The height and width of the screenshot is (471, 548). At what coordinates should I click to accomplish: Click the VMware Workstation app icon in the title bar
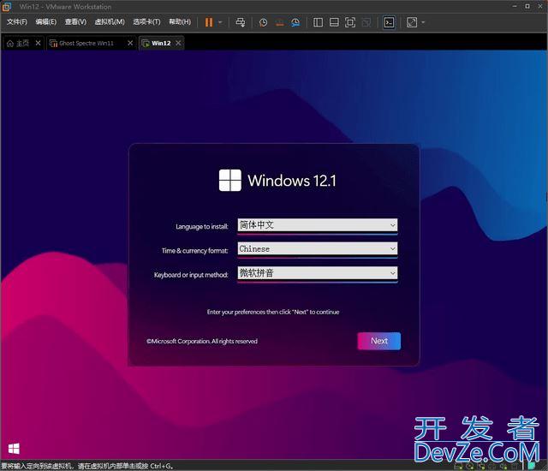pos(7,6)
